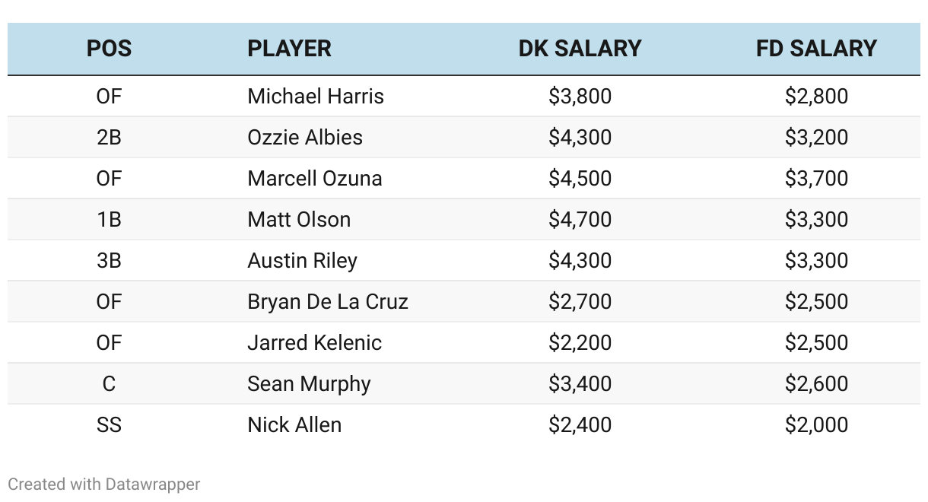Click the DK SALARY column header

pyautogui.click(x=580, y=49)
